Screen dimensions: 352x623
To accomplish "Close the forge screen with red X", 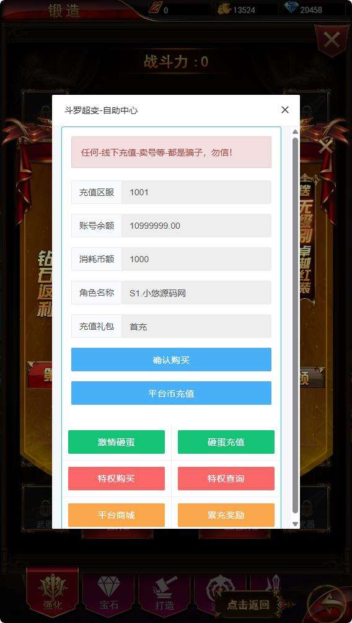I will [x=332, y=40].
